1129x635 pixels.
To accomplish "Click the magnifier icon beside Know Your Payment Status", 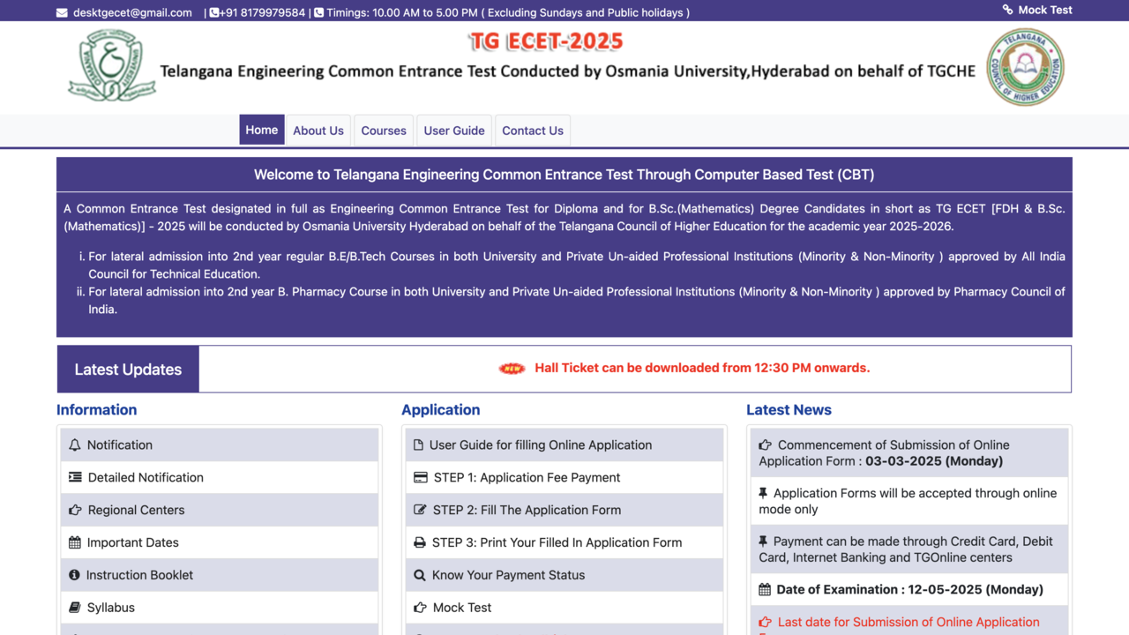I will 420,575.
